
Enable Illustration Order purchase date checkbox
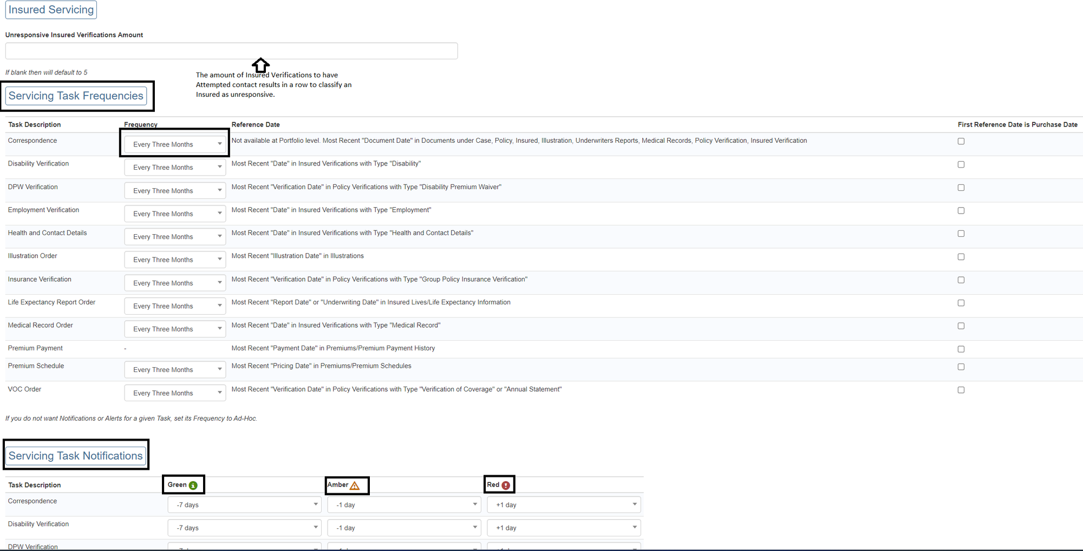pyautogui.click(x=961, y=257)
